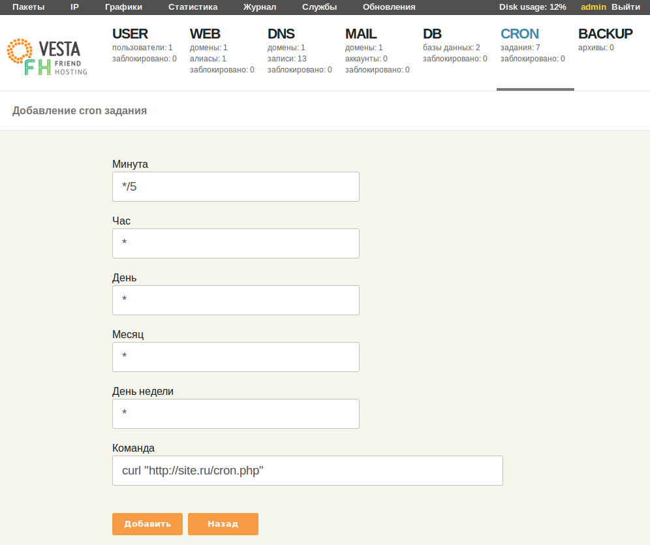Focus the Час input field
Image resolution: width=650 pixels, height=545 pixels.
point(236,243)
